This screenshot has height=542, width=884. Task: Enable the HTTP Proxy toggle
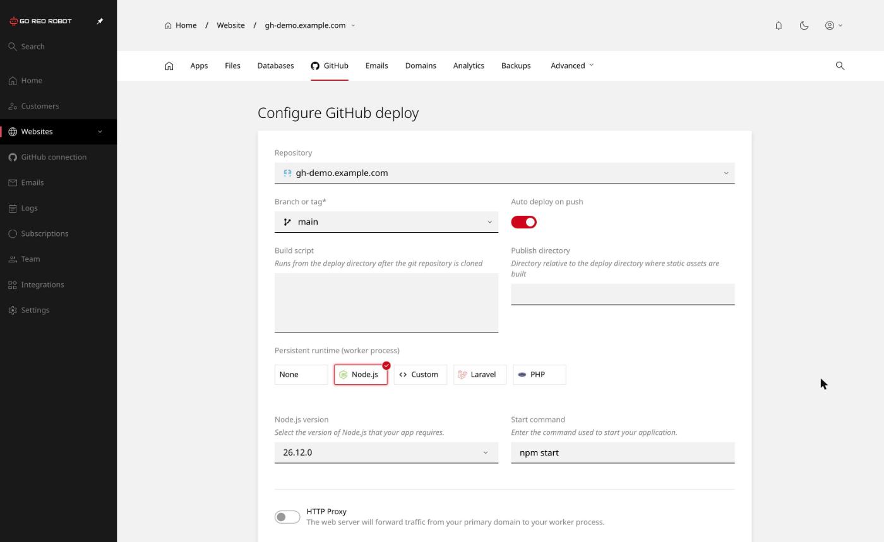tap(287, 517)
